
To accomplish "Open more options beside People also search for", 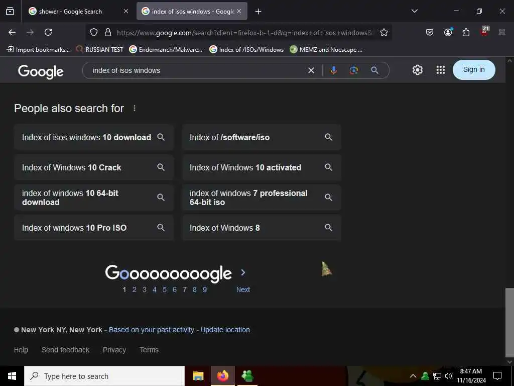I will click(135, 108).
